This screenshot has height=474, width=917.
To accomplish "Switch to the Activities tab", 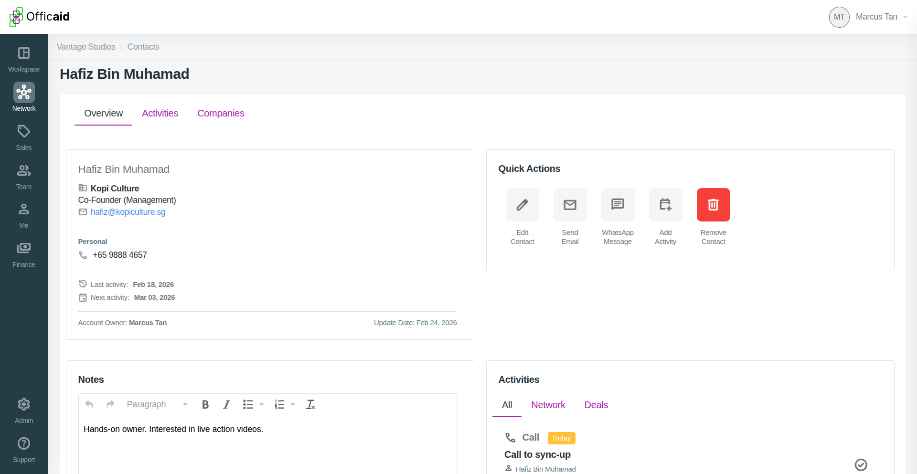I will click(x=160, y=113).
